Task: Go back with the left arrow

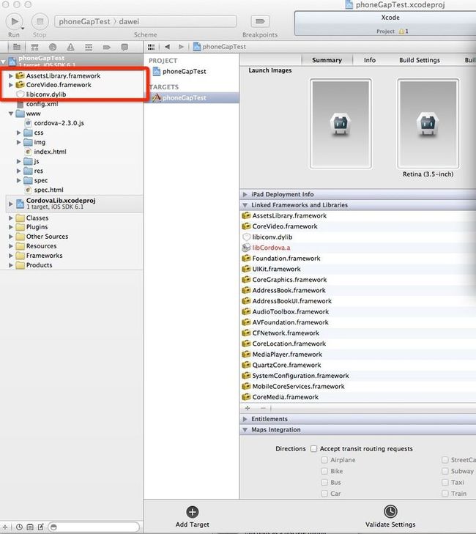Action: (x=167, y=47)
